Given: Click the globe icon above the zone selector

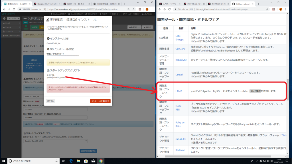Looking at the screenshot, I should tap(4, 18).
